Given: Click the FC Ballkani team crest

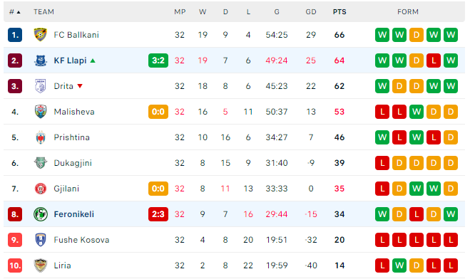Looking at the screenshot, I should pyautogui.click(x=41, y=35).
